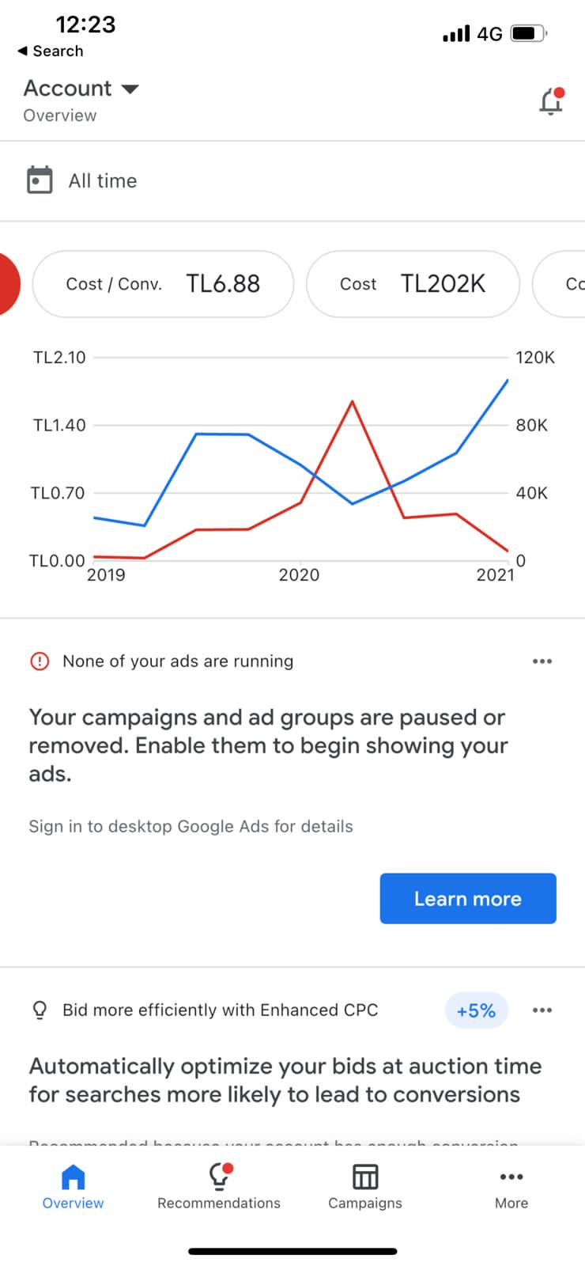Image resolution: width=585 pixels, height=1266 pixels.
Task: Toggle the Cost TL202K metric chip
Action: pos(413,284)
